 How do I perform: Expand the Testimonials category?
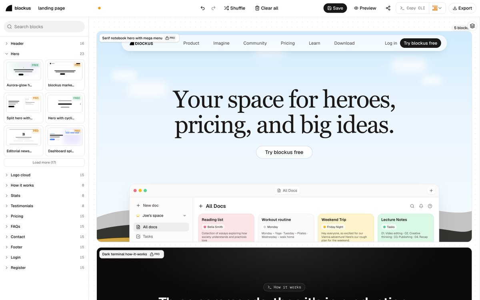(x=44, y=206)
